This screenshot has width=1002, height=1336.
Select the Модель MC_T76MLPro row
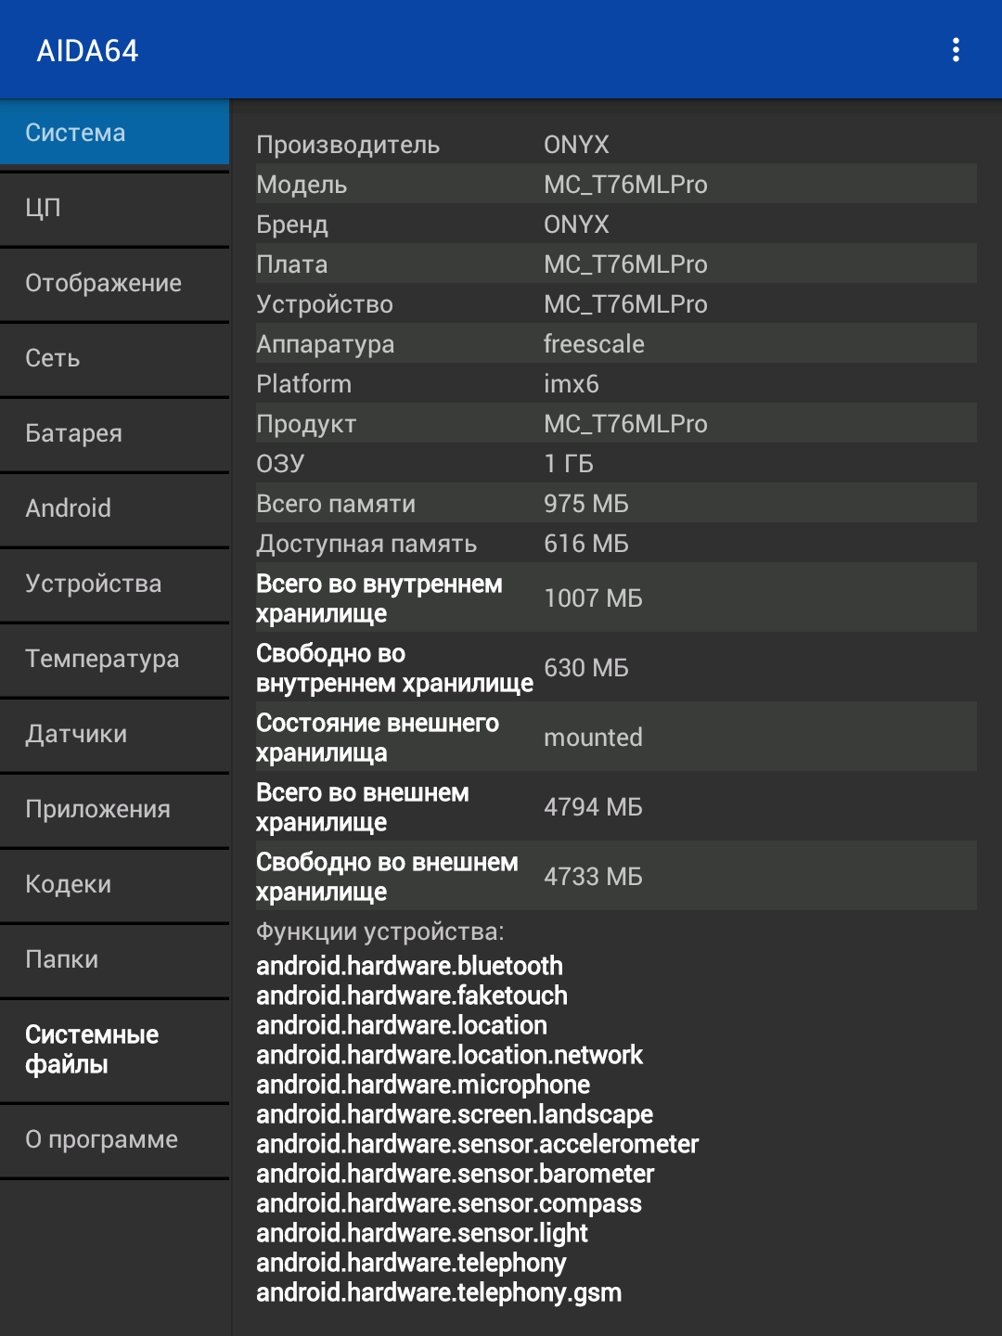(616, 184)
